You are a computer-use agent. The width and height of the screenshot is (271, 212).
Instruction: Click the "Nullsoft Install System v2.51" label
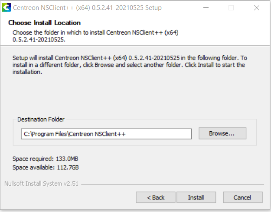coord(41,183)
